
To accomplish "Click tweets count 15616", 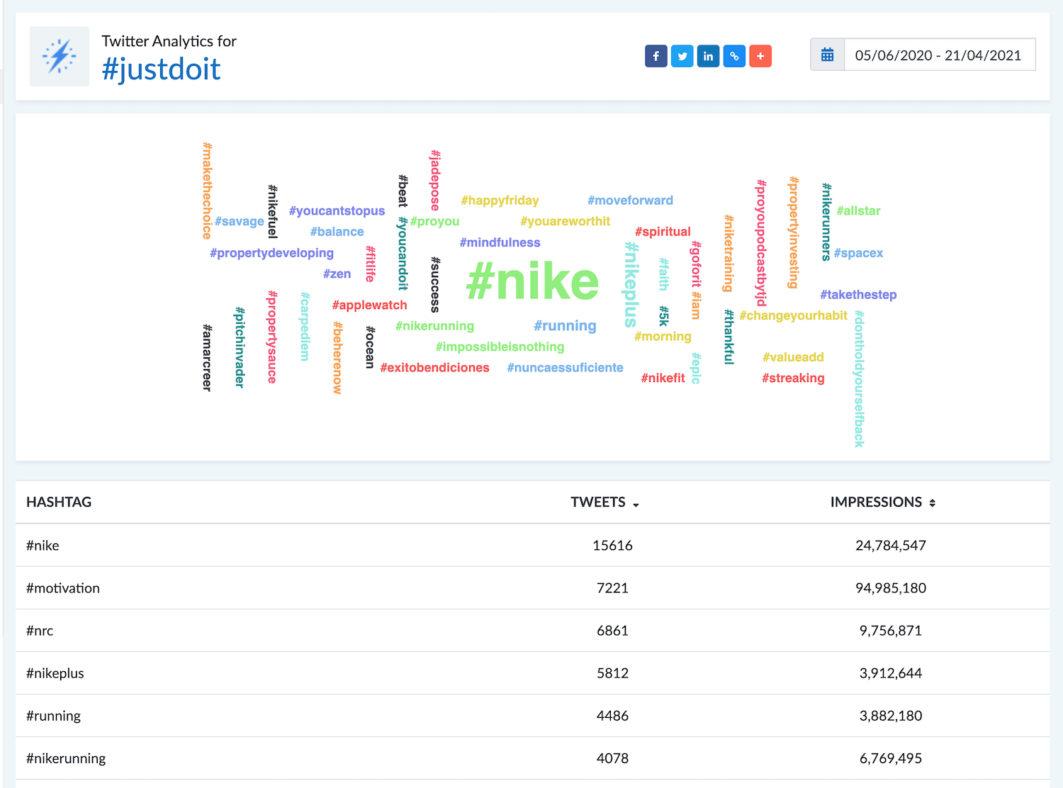I will pyautogui.click(x=612, y=546).
